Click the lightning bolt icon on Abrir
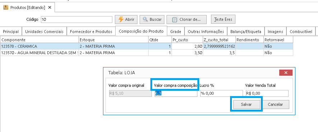318x132 pixels. pyautogui.click(x=121, y=19)
